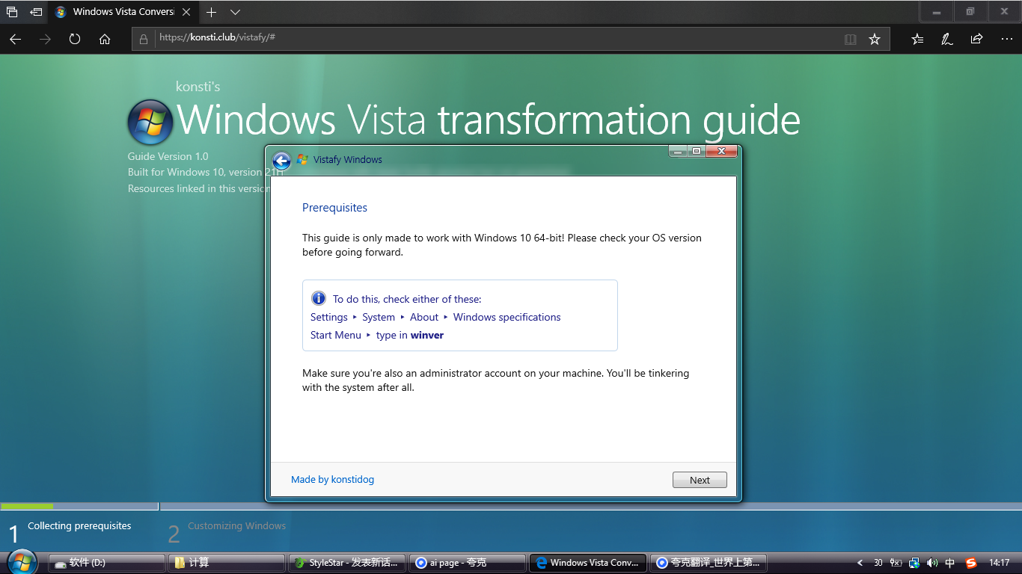Click Guide Version 1.0 text

point(168,156)
